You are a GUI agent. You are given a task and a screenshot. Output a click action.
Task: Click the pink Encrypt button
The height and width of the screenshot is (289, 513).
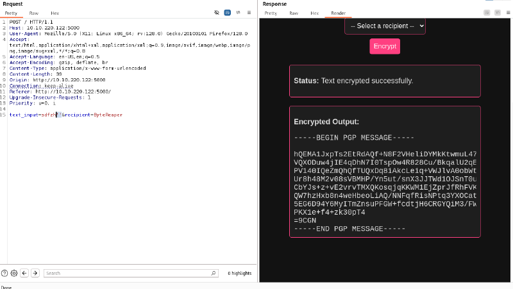pos(385,46)
